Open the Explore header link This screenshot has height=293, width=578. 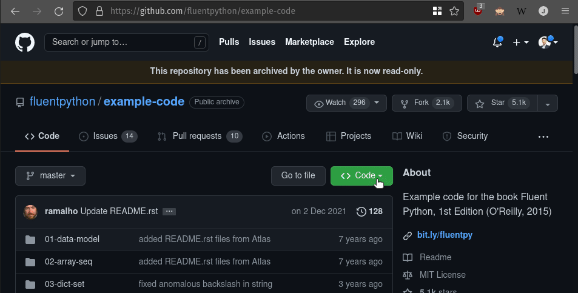[x=360, y=42]
